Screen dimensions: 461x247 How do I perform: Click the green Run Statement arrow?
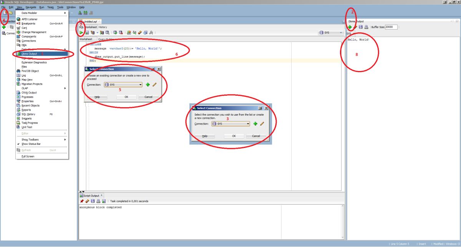coord(81,33)
